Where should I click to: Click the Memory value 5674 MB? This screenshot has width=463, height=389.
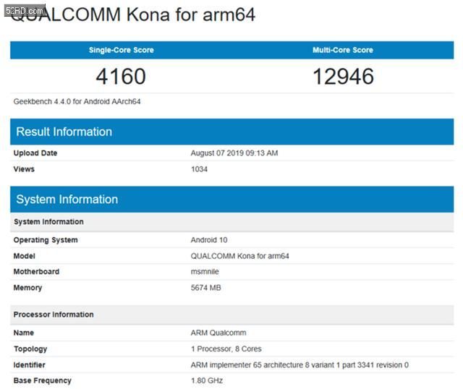(x=206, y=288)
